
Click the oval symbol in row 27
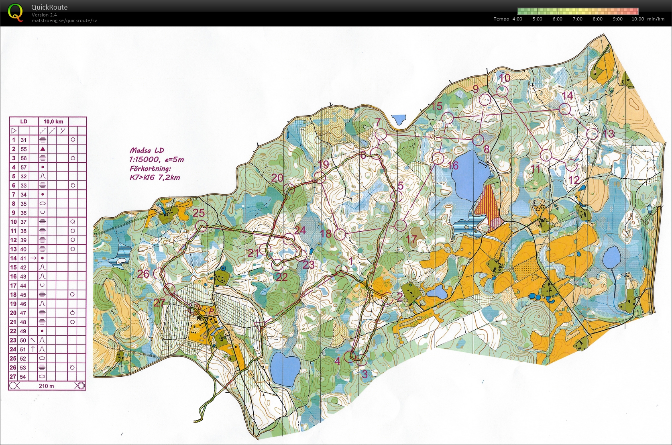click(43, 377)
